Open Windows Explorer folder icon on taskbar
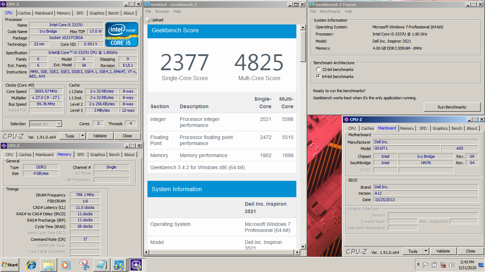Image resolution: width=485 pixels, height=272 pixels. pyautogui.click(x=49, y=265)
